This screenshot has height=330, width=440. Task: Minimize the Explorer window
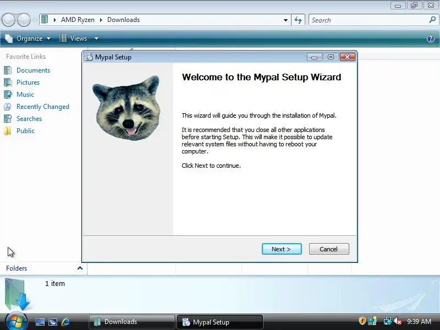coord(398,5)
